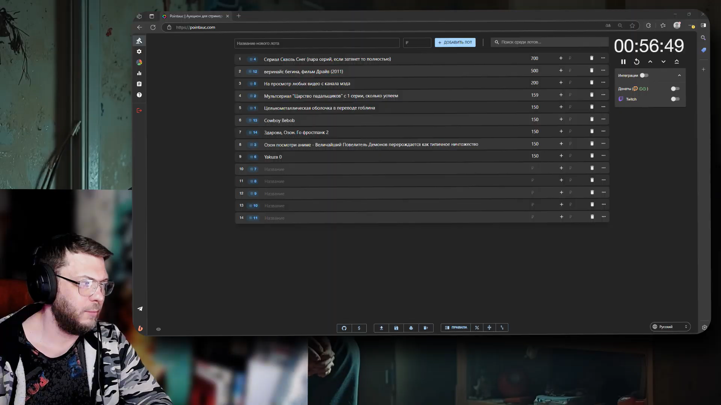Click empty name field of lot #11
This screenshot has height=405, width=721.
[395, 218]
